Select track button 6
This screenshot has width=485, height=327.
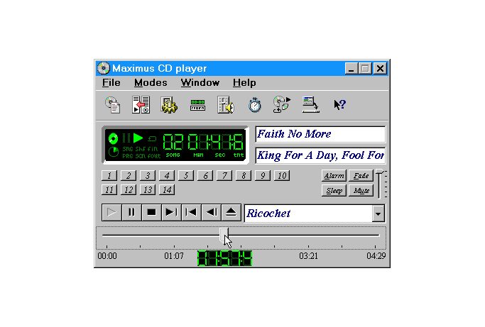[205, 175]
